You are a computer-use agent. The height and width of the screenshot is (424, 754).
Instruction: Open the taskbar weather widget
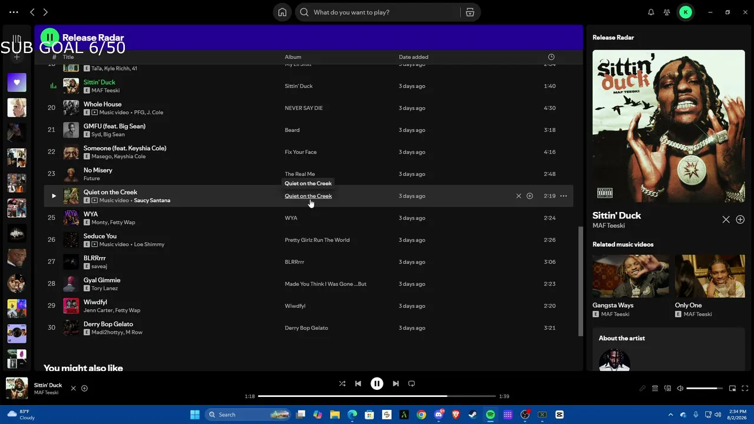(x=21, y=415)
